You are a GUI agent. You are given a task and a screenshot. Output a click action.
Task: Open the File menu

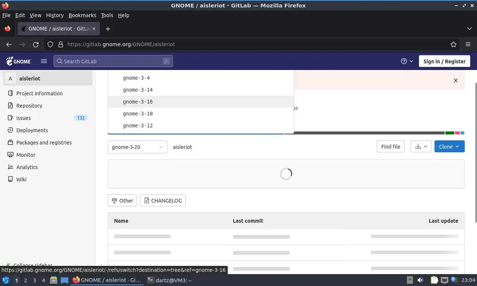[6, 15]
